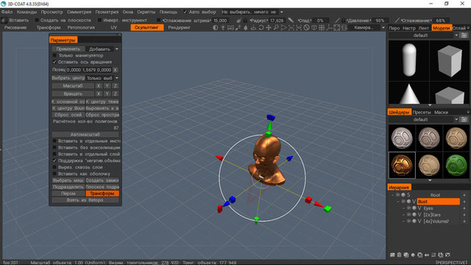Viewport: 471px width, 265px height.
Task: Click the Применить button
Action: [68, 49]
